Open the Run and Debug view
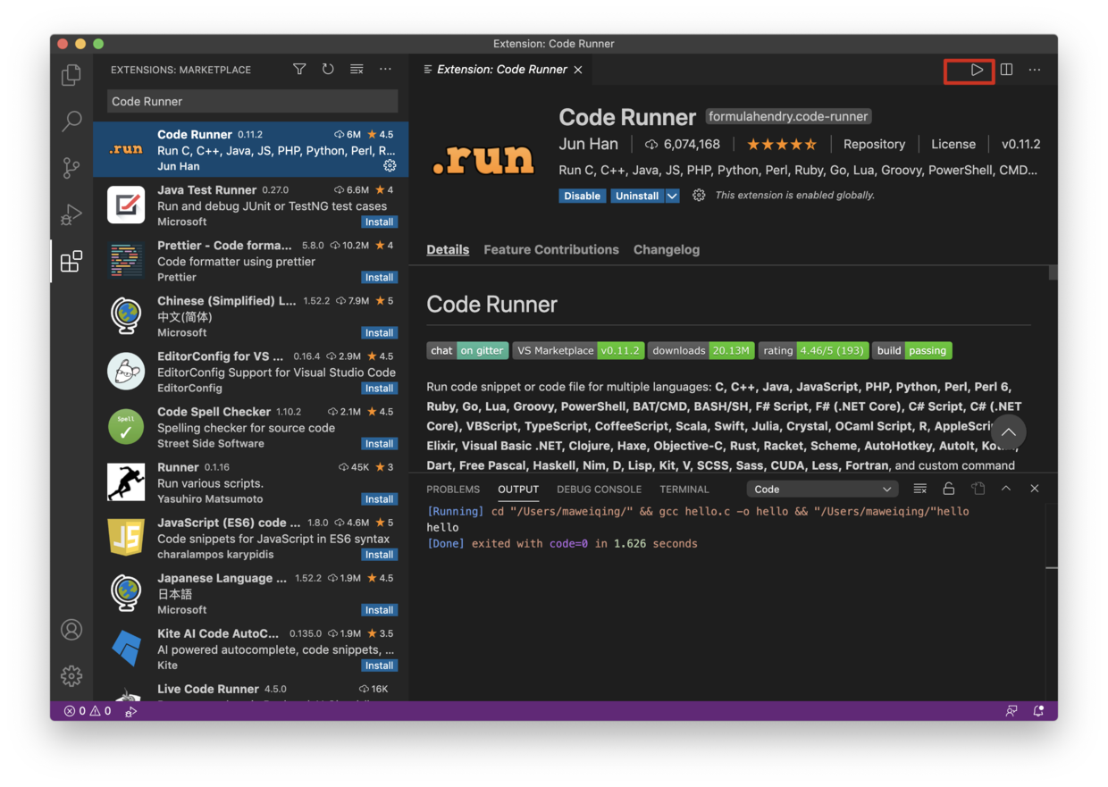Viewport: 1108px width, 787px height. [x=71, y=214]
